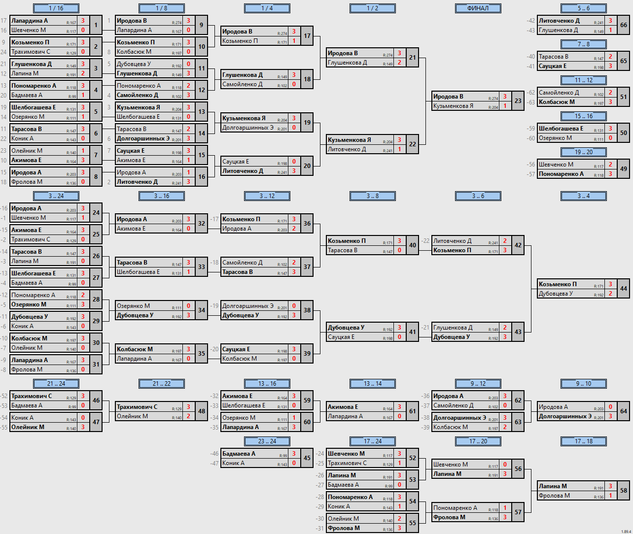Click match number 23 box in the final

(518, 101)
